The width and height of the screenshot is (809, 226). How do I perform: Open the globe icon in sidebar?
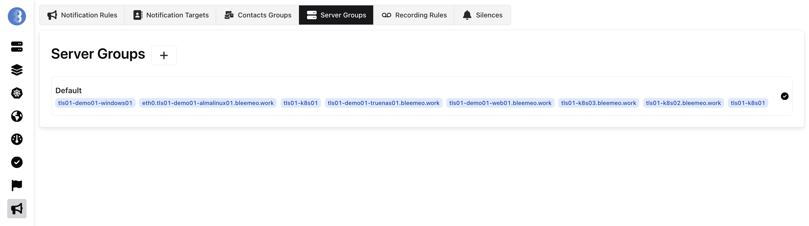[x=17, y=116]
